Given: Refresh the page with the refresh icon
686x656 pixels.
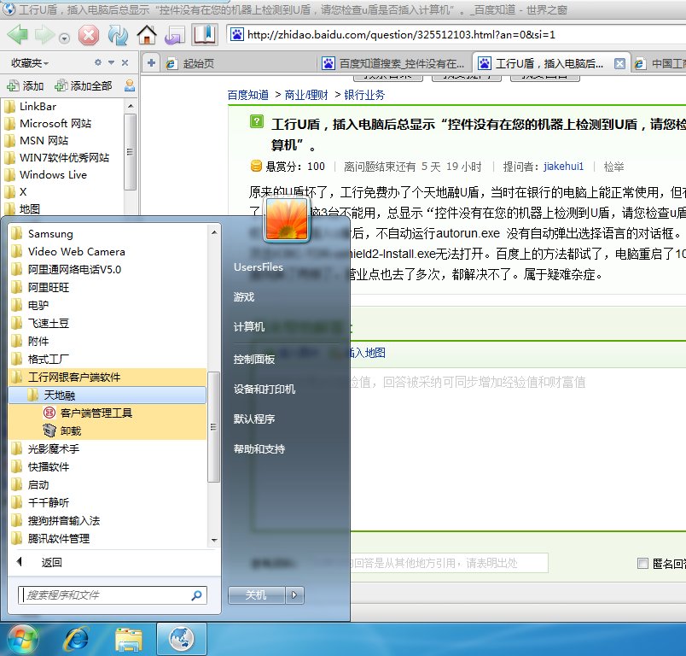Looking at the screenshot, I should 117,36.
